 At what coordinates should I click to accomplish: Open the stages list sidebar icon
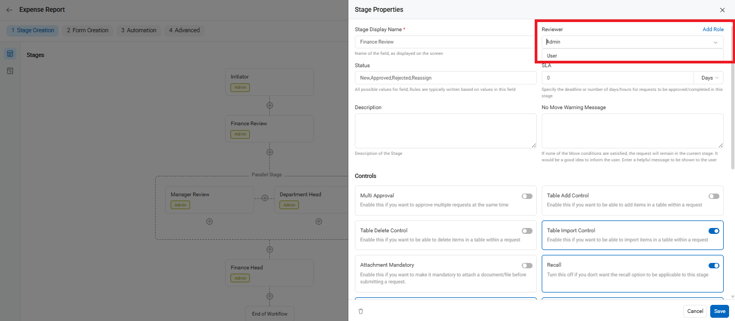pyautogui.click(x=10, y=54)
